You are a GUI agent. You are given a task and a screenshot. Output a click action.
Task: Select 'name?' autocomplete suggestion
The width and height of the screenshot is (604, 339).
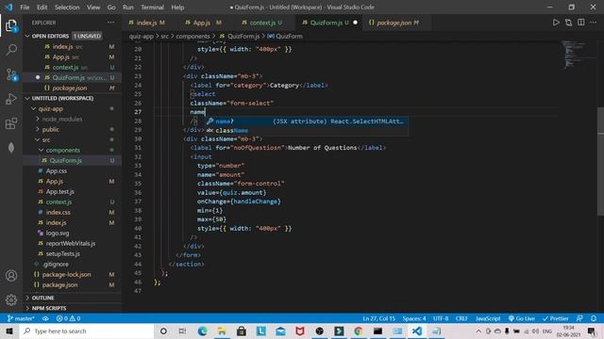tap(307, 121)
